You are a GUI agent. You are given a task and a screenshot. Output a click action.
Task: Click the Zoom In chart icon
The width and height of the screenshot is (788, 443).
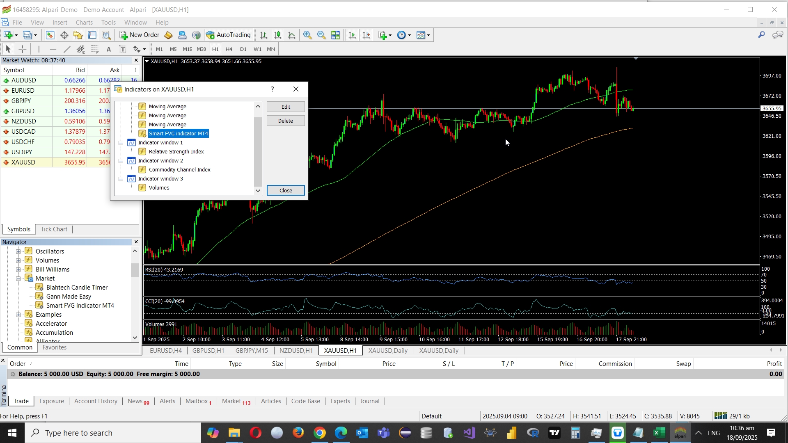[307, 35]
